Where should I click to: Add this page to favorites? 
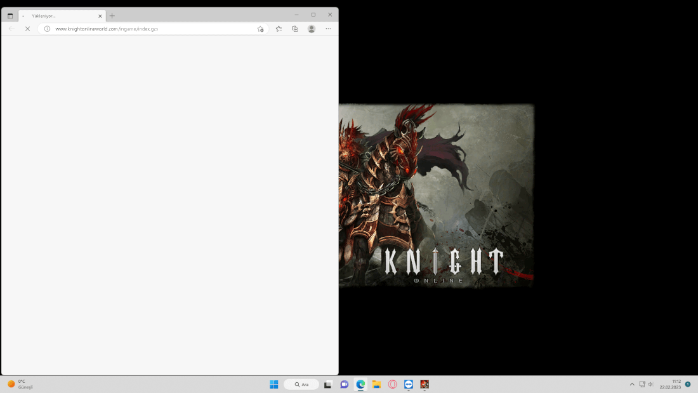(260, 29)
